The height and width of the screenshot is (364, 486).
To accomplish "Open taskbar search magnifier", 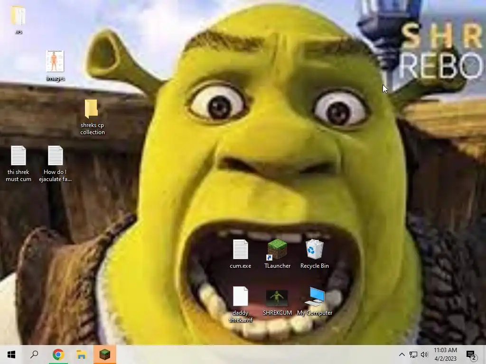I will click(34, 355).
